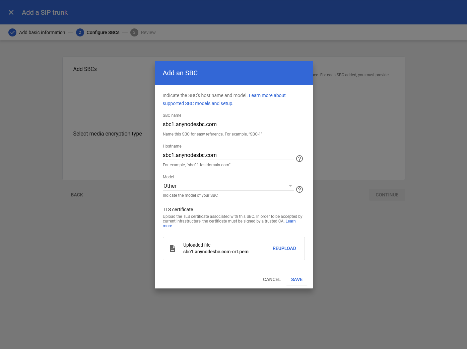
Task: Click the BACK button behind the dialog
Action: (x=77, y=195)
